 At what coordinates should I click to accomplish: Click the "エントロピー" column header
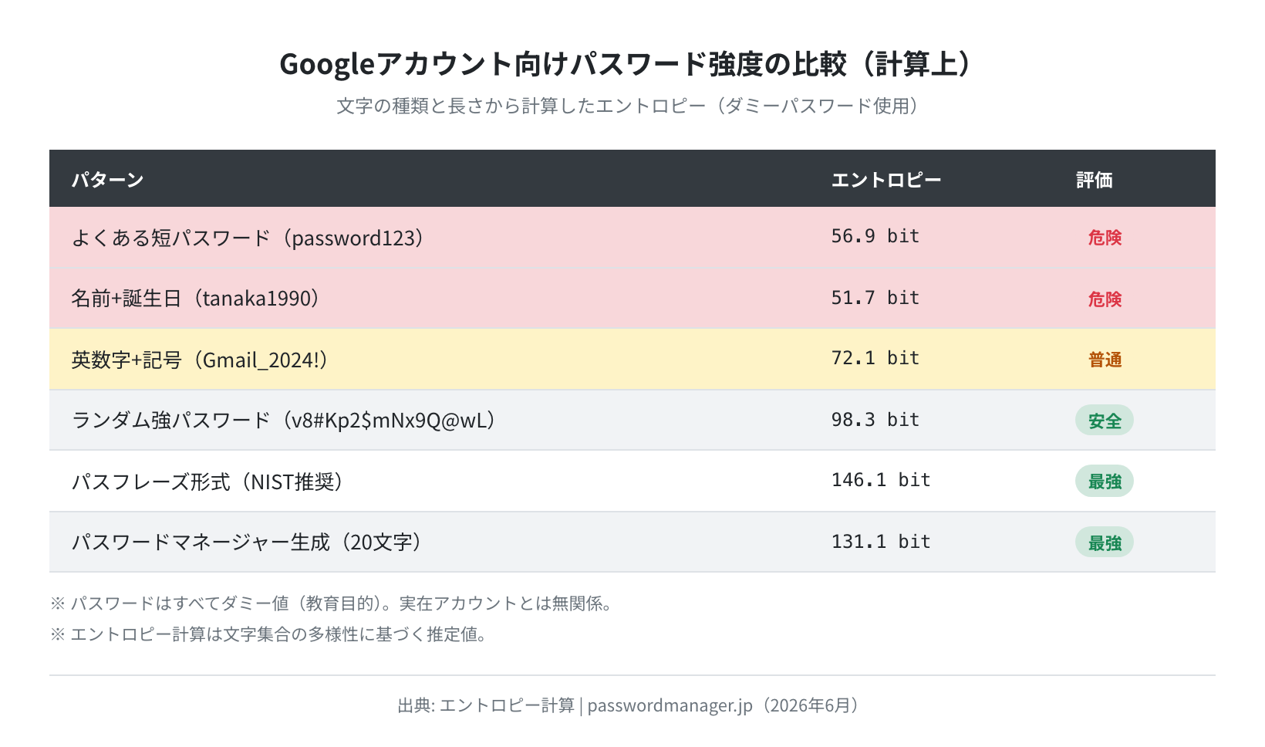click(x=886, y=180)
